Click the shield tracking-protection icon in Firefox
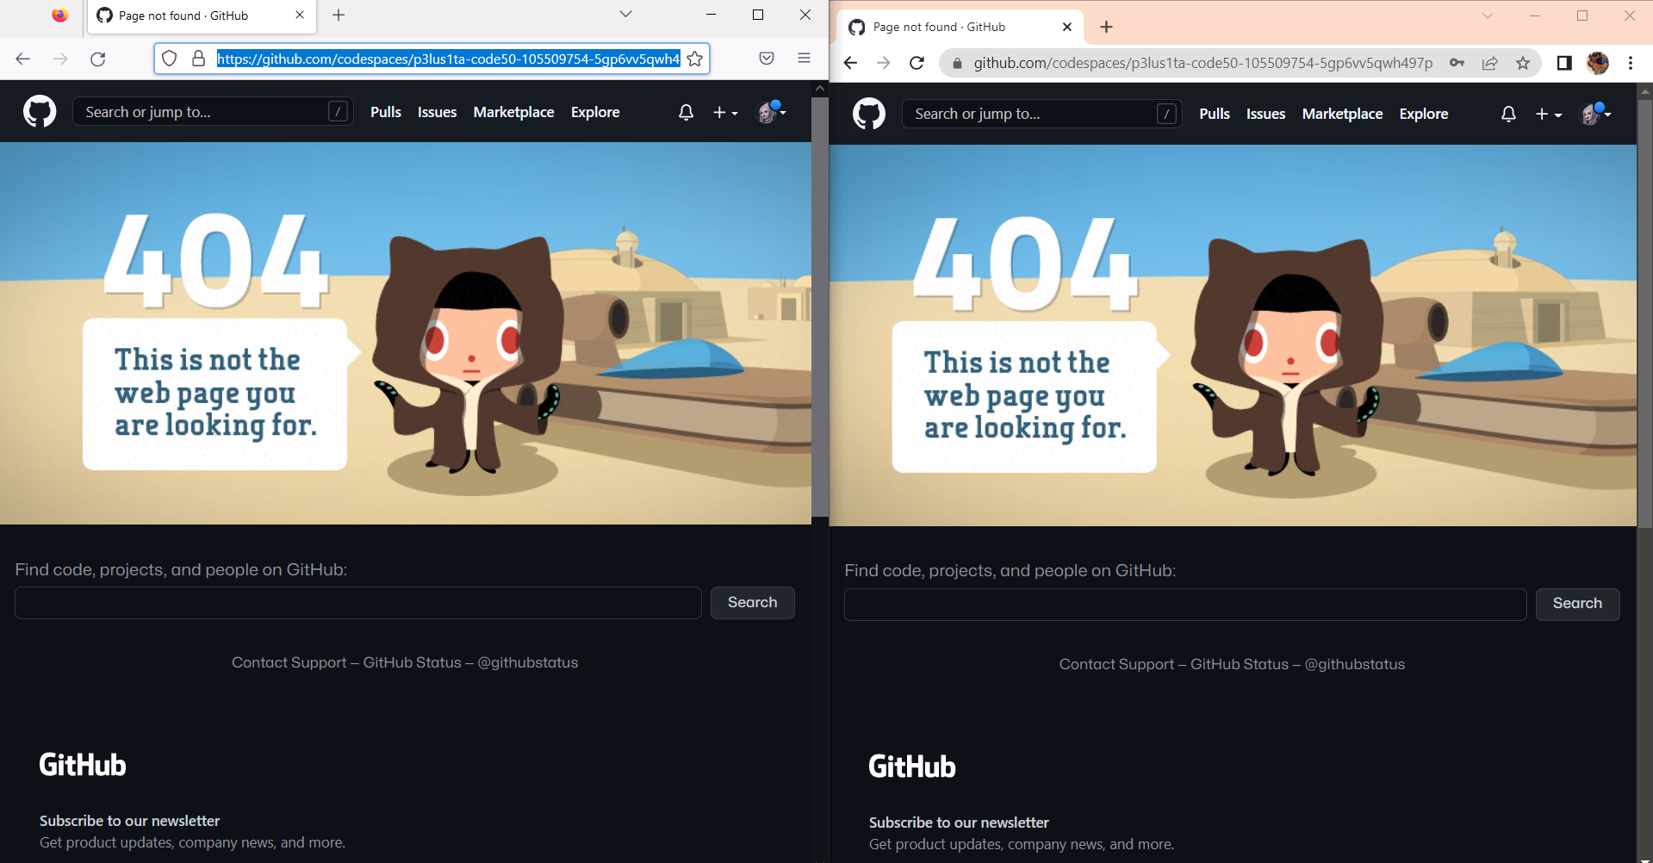Image resolution: width=1653 pixels, height=863 pixels. pyautogui.click(x=169, y=59)
